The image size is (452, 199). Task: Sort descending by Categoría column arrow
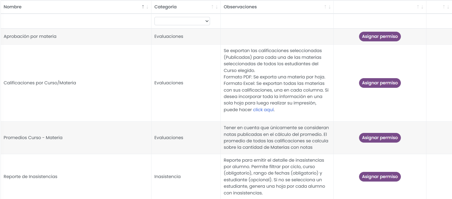[x=217, y=7]
